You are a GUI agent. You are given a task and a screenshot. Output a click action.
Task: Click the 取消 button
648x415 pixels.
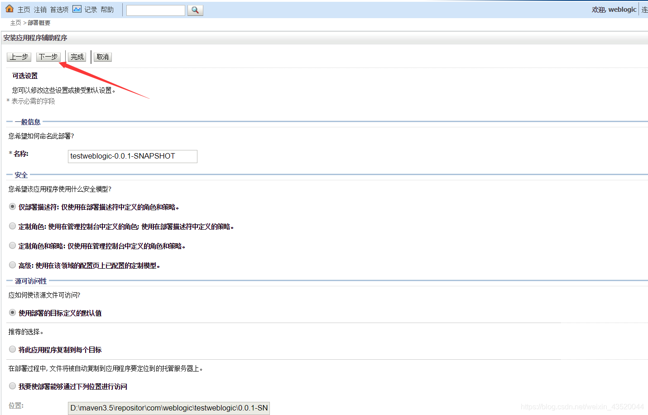point(103,57)
